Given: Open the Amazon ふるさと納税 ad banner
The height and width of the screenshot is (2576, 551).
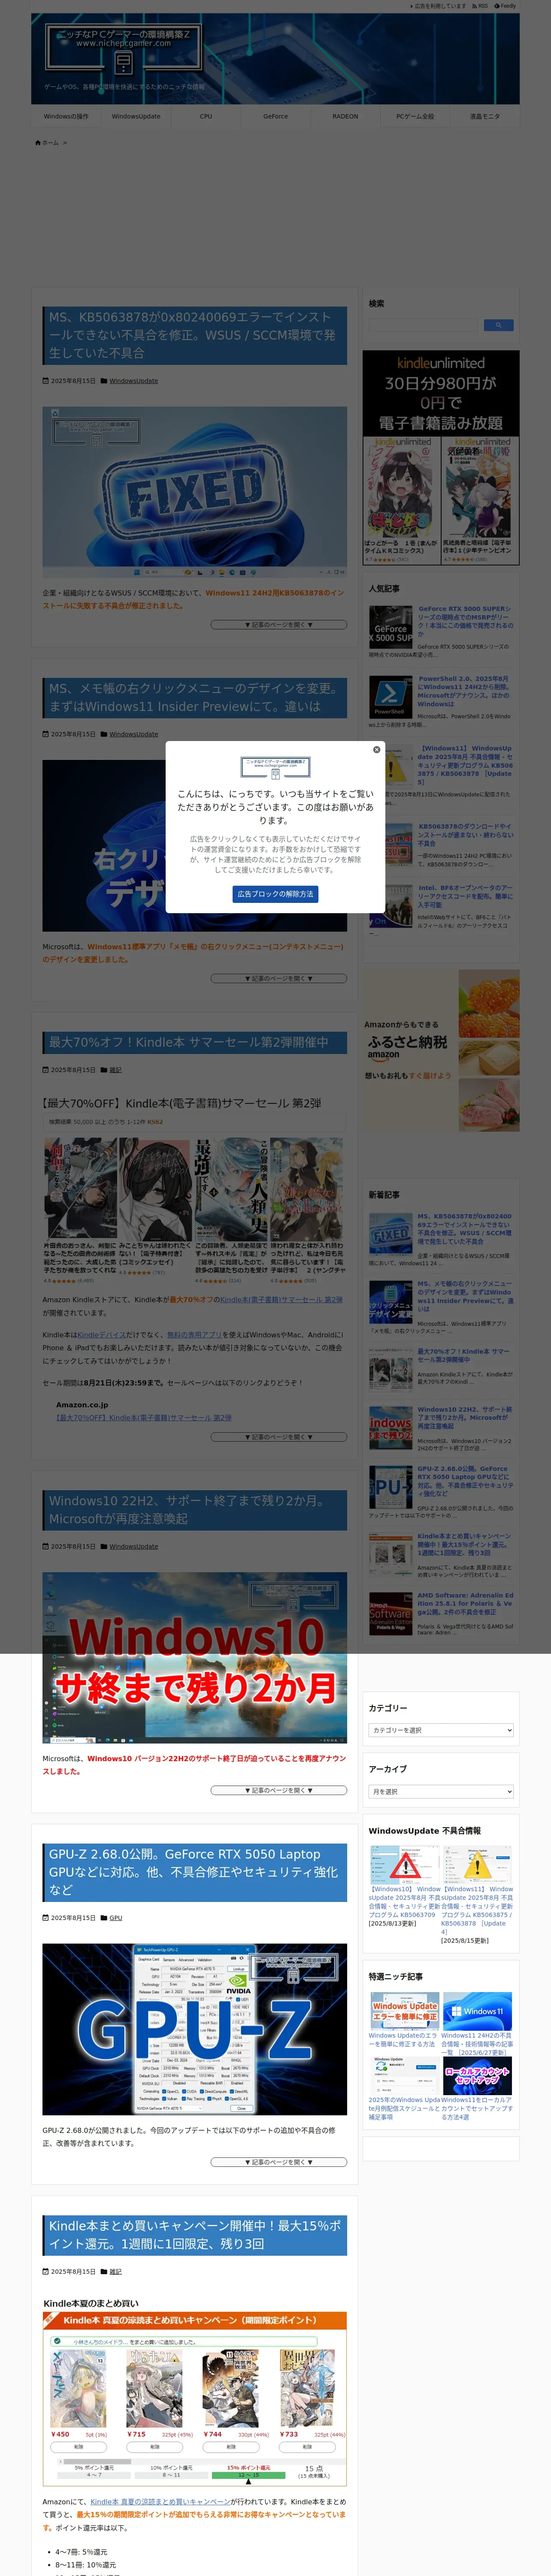Looking at the screenshot, I should point(441,1050).
